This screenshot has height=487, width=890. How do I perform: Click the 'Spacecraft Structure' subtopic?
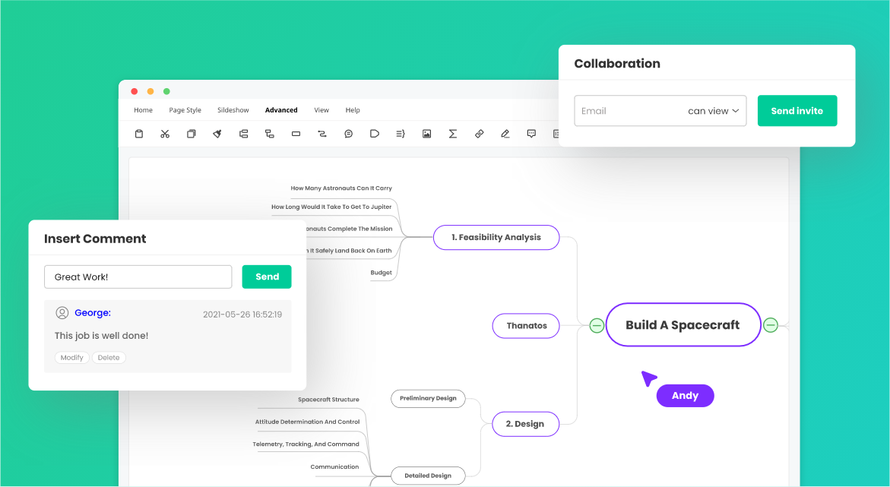(328, 400)
